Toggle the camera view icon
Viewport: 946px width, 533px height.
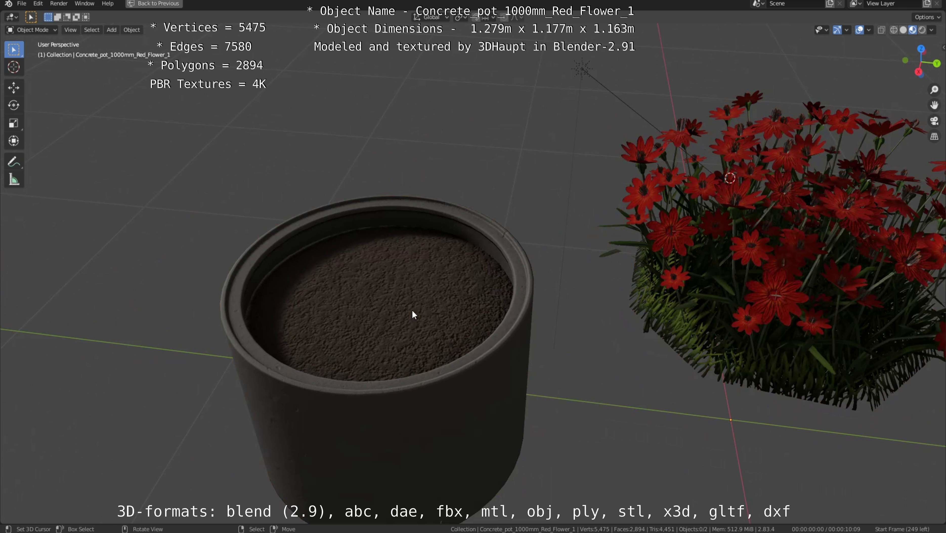(934, 121)
